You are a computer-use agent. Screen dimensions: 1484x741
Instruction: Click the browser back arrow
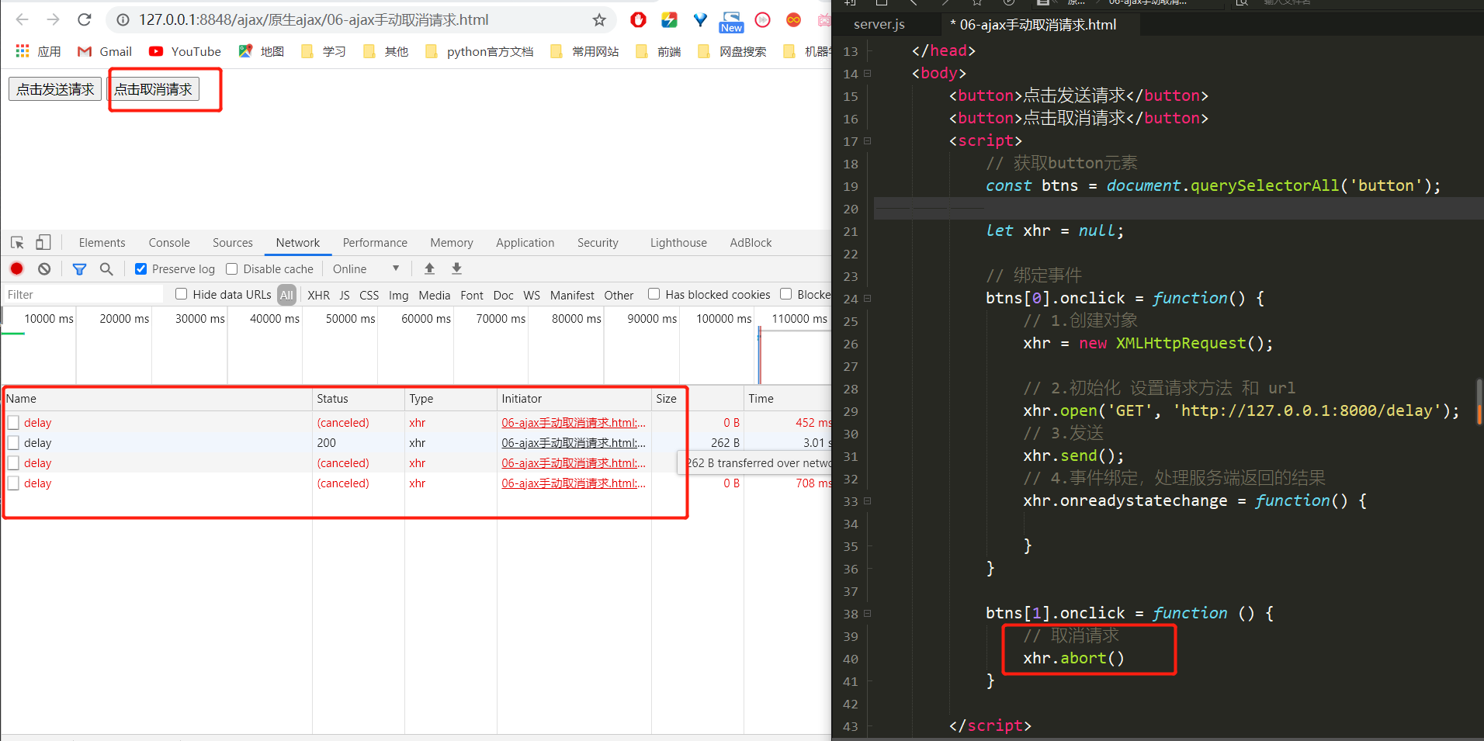point(22,19)
